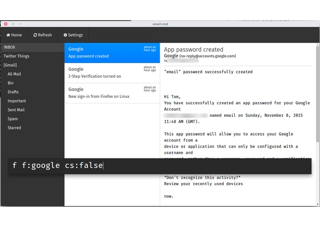Open the Spam folder
This screenshot has height=227, width=320.
click(33, 119)
